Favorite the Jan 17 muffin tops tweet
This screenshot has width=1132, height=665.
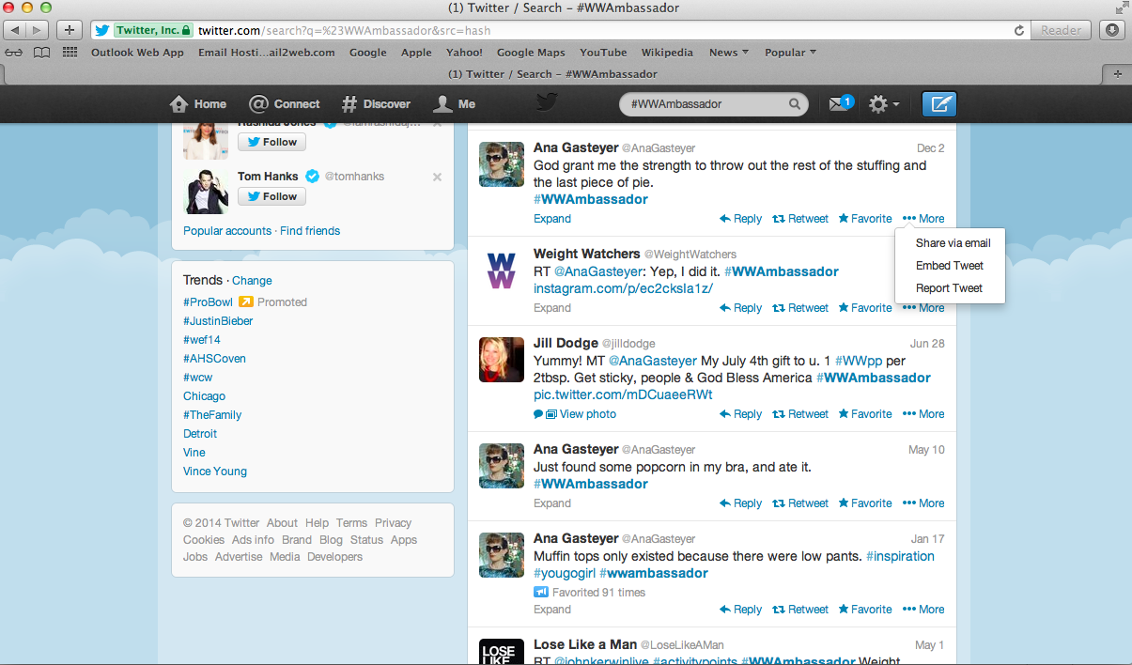(865, 610)
